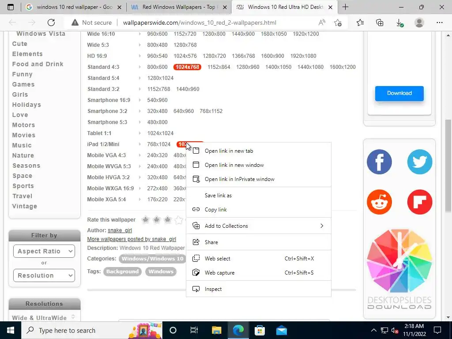Open the snake_girl author link
Viewport: 452px width, 339px height.
(x=120, y=230)
